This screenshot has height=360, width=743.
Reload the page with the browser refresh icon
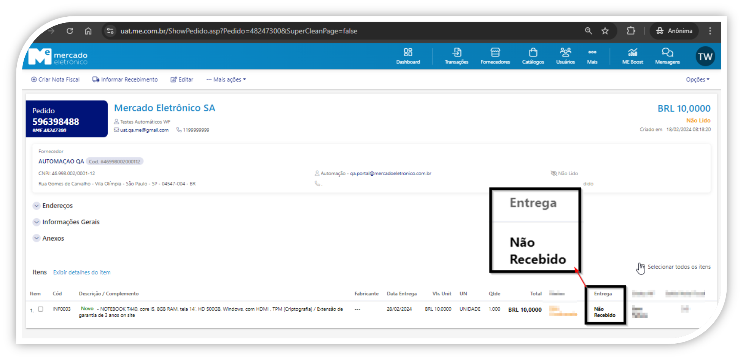click(70, 31)
